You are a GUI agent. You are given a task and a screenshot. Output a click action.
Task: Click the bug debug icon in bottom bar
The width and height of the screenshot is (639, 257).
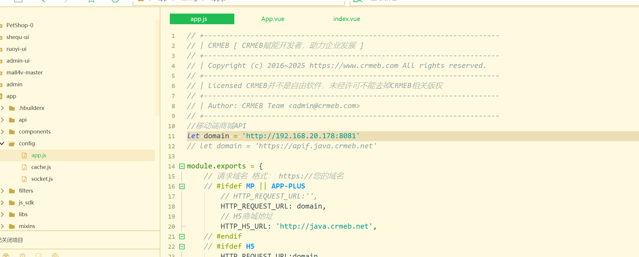tap(22, 255)
